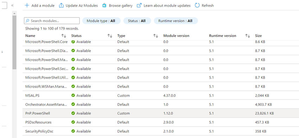Viewport: 299px width, 138px height.
Task: Open the Browse gallery bag icon
Action: tap(104, 6)
